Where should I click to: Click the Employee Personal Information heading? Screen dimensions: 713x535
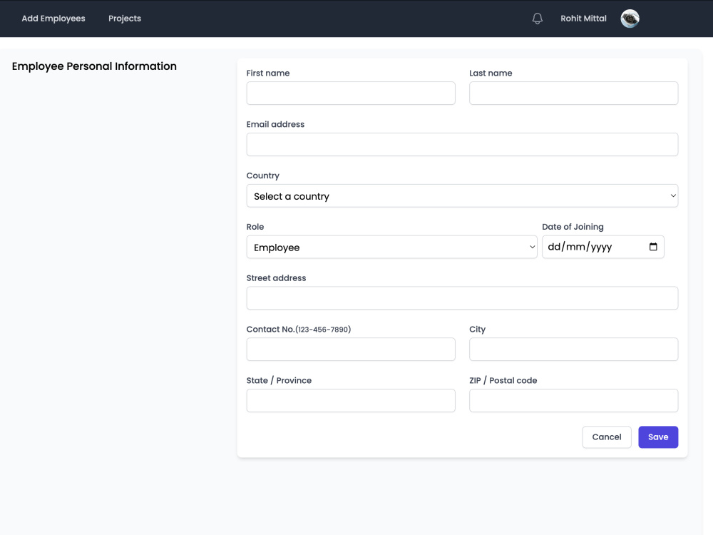pos(94,66)
